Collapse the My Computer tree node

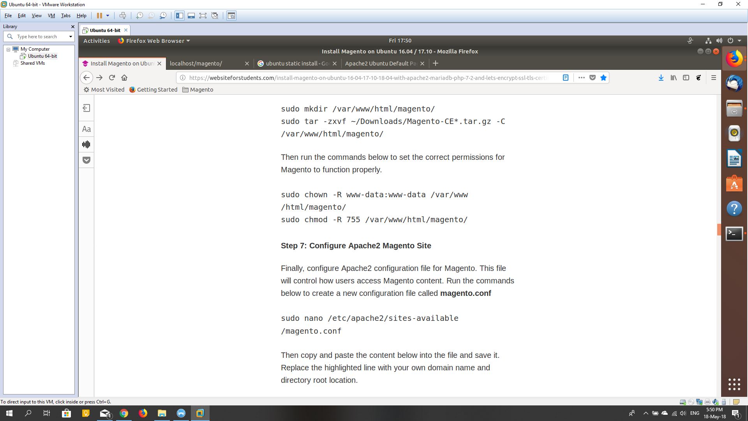pos(8,50)
